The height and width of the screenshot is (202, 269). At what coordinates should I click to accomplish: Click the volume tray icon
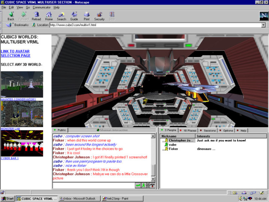coord(241,199)
